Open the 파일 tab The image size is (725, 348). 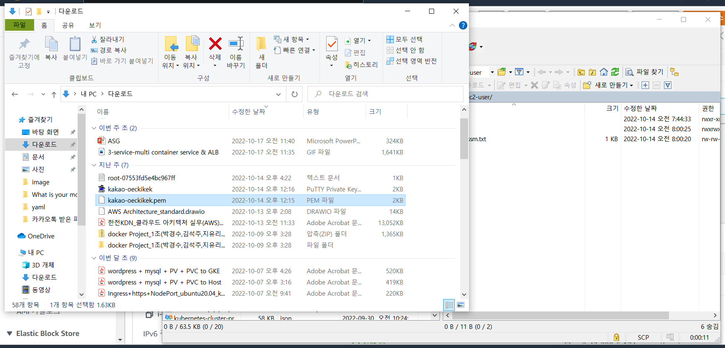[x=19, y=25]
